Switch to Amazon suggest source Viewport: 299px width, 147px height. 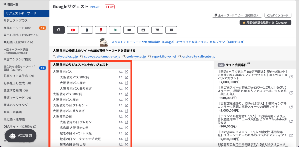click(87, 30)
